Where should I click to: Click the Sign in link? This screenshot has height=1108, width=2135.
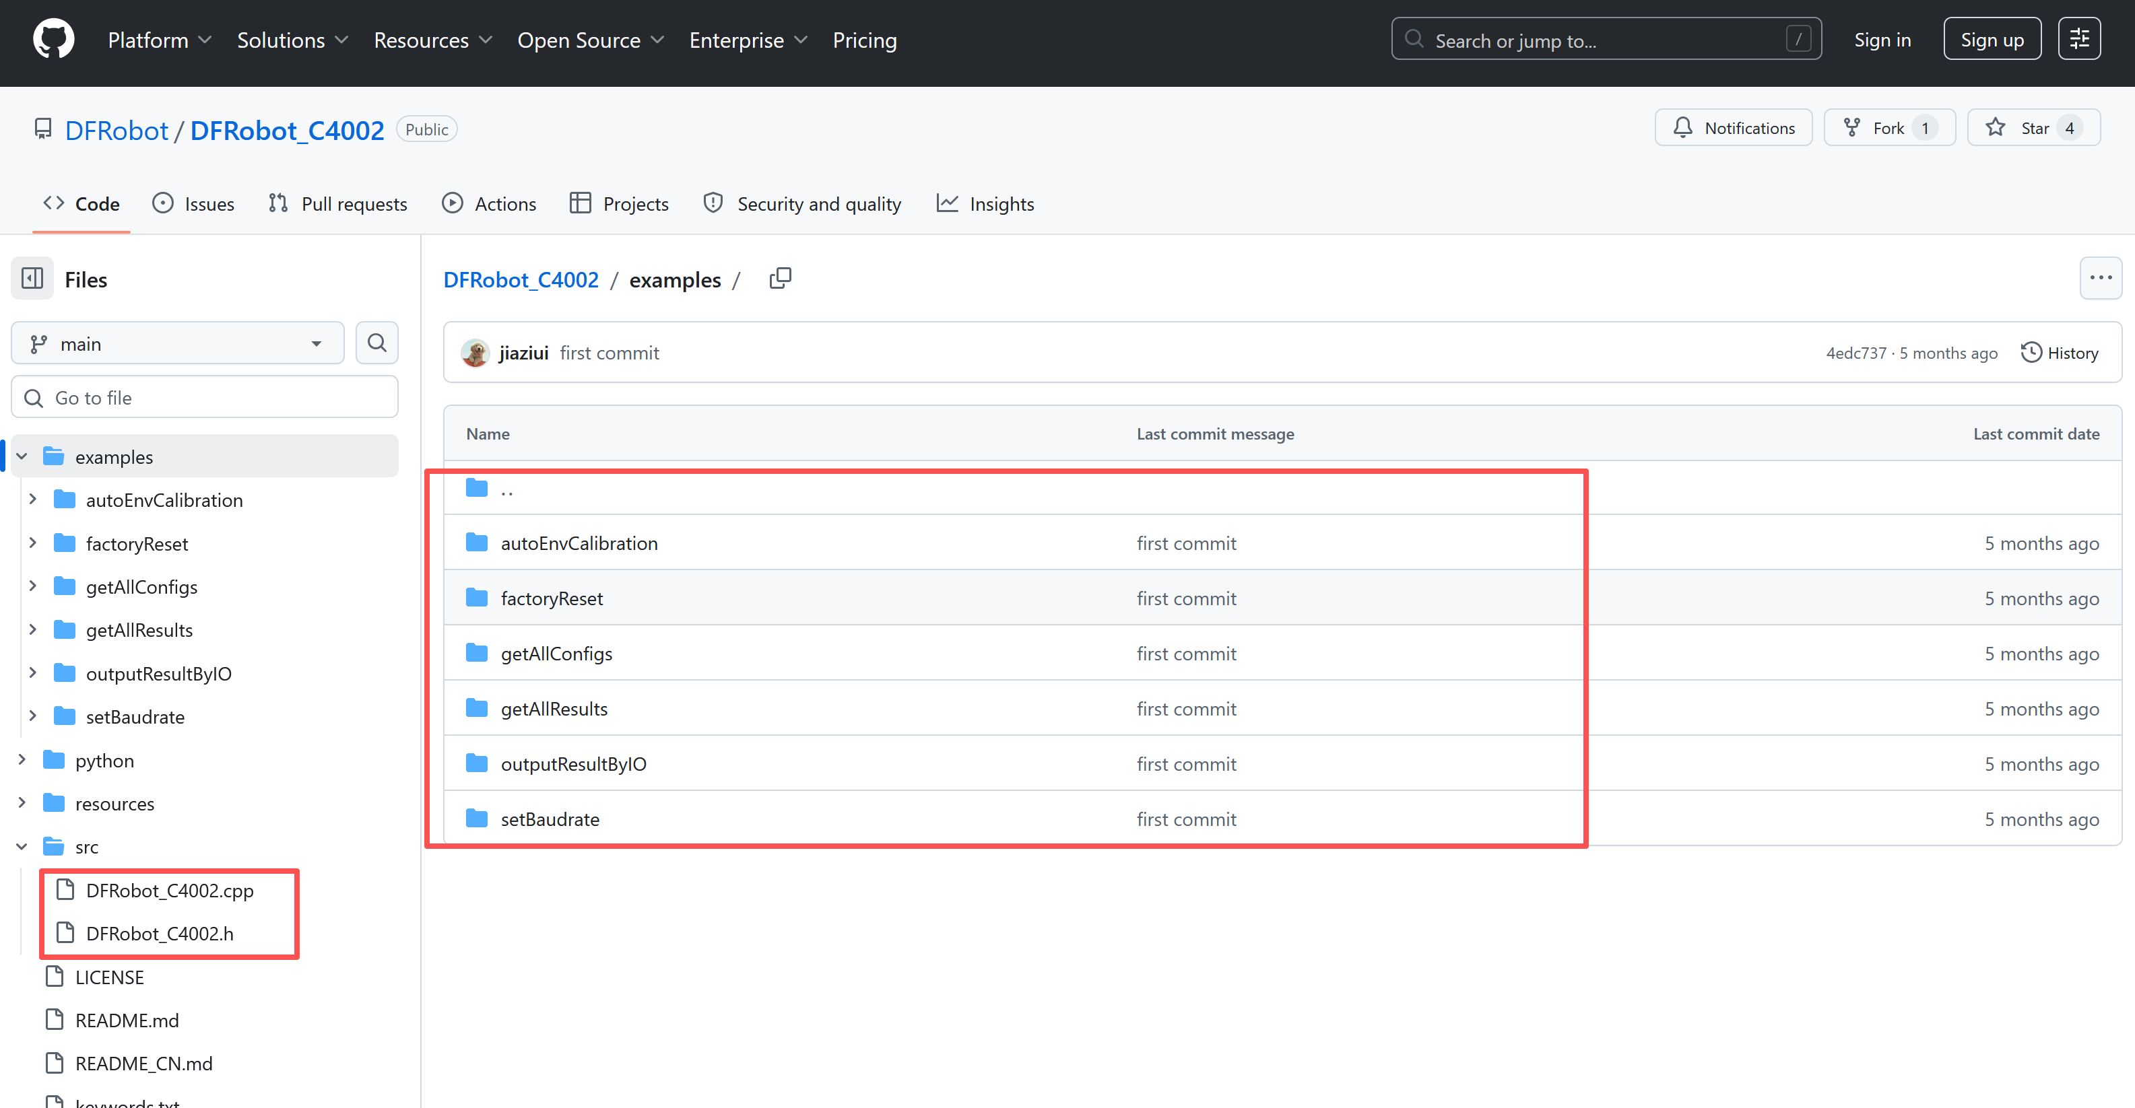1882,40
